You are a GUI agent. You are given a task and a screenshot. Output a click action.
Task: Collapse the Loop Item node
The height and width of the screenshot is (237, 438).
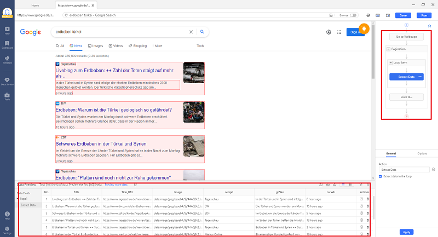[390, 63]
